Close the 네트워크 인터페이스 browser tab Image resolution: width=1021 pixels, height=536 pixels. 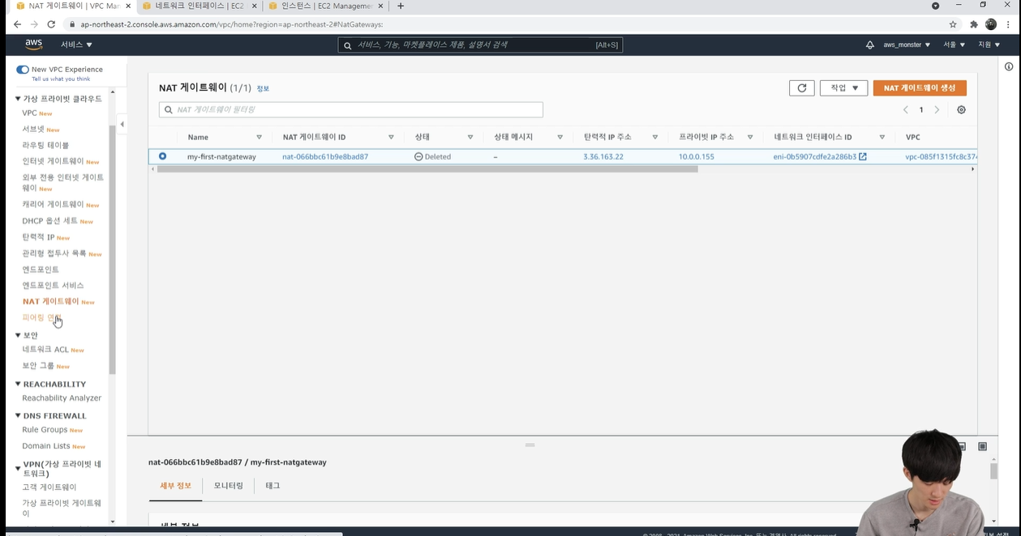coord(255,6)
